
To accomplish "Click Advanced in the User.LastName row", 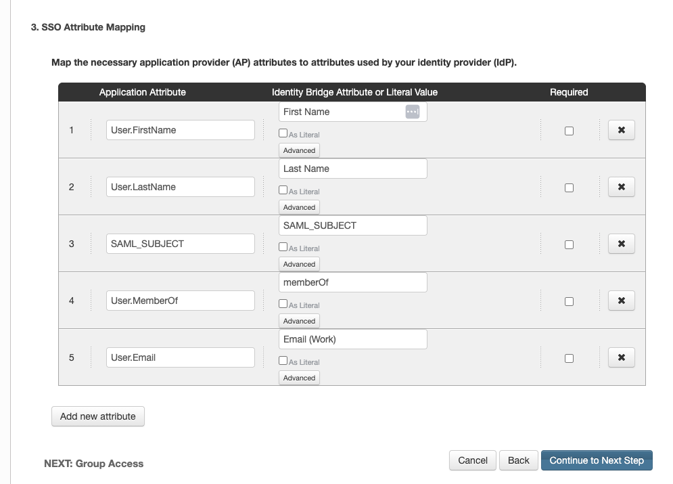I will pos(299,207).
